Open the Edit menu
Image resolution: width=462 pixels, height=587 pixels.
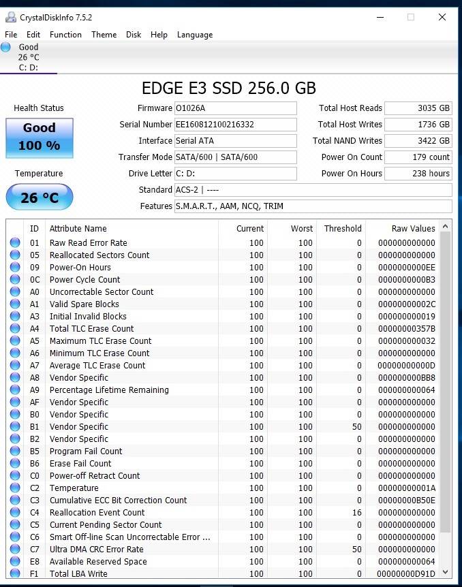33,35
